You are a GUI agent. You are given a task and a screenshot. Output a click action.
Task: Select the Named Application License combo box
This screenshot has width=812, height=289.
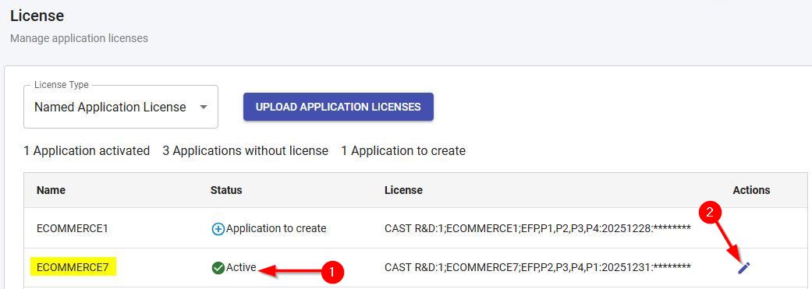coord(121,107)
